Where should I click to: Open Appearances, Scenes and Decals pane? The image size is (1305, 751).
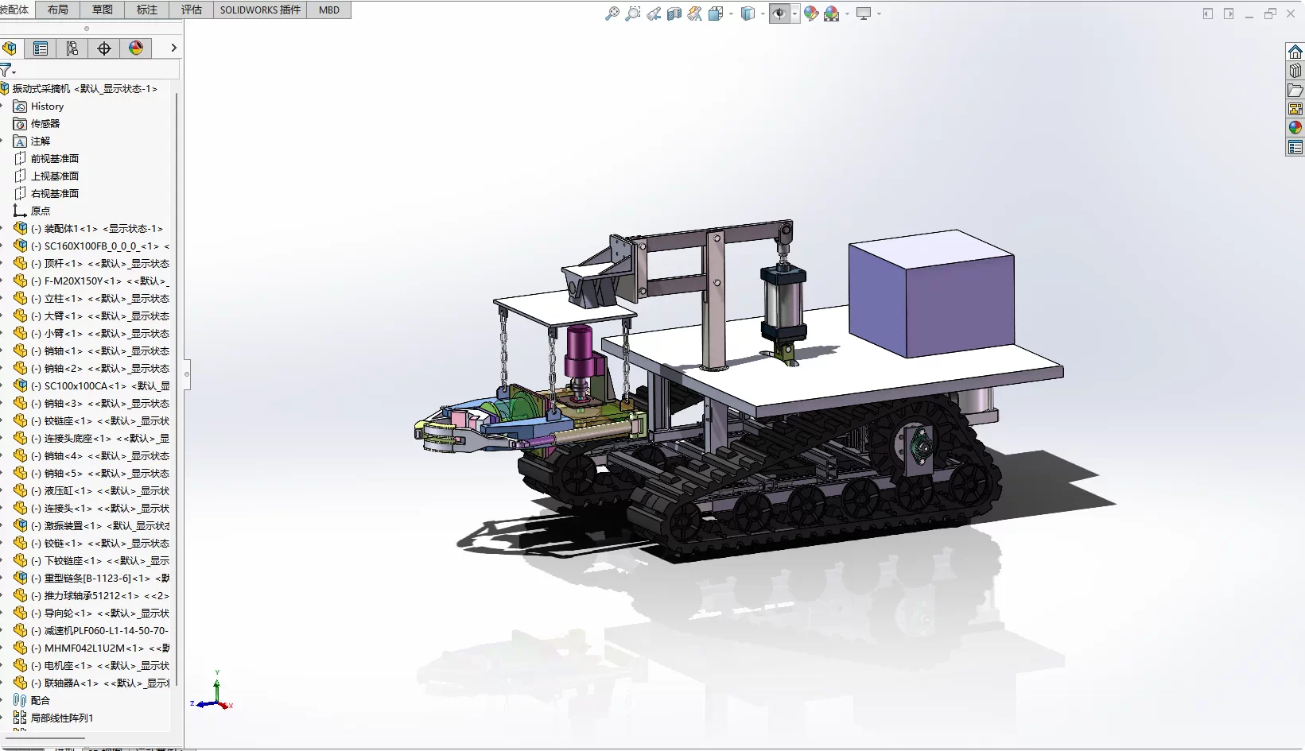click(1295, 128)
